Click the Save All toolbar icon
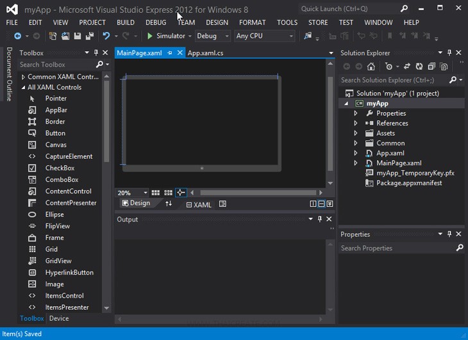This screenshot has height=340, width=468. click(90, 36)
